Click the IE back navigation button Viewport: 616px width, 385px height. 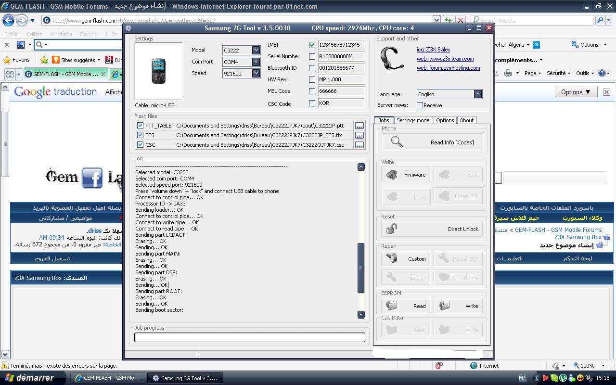click(x=8, y=20)
